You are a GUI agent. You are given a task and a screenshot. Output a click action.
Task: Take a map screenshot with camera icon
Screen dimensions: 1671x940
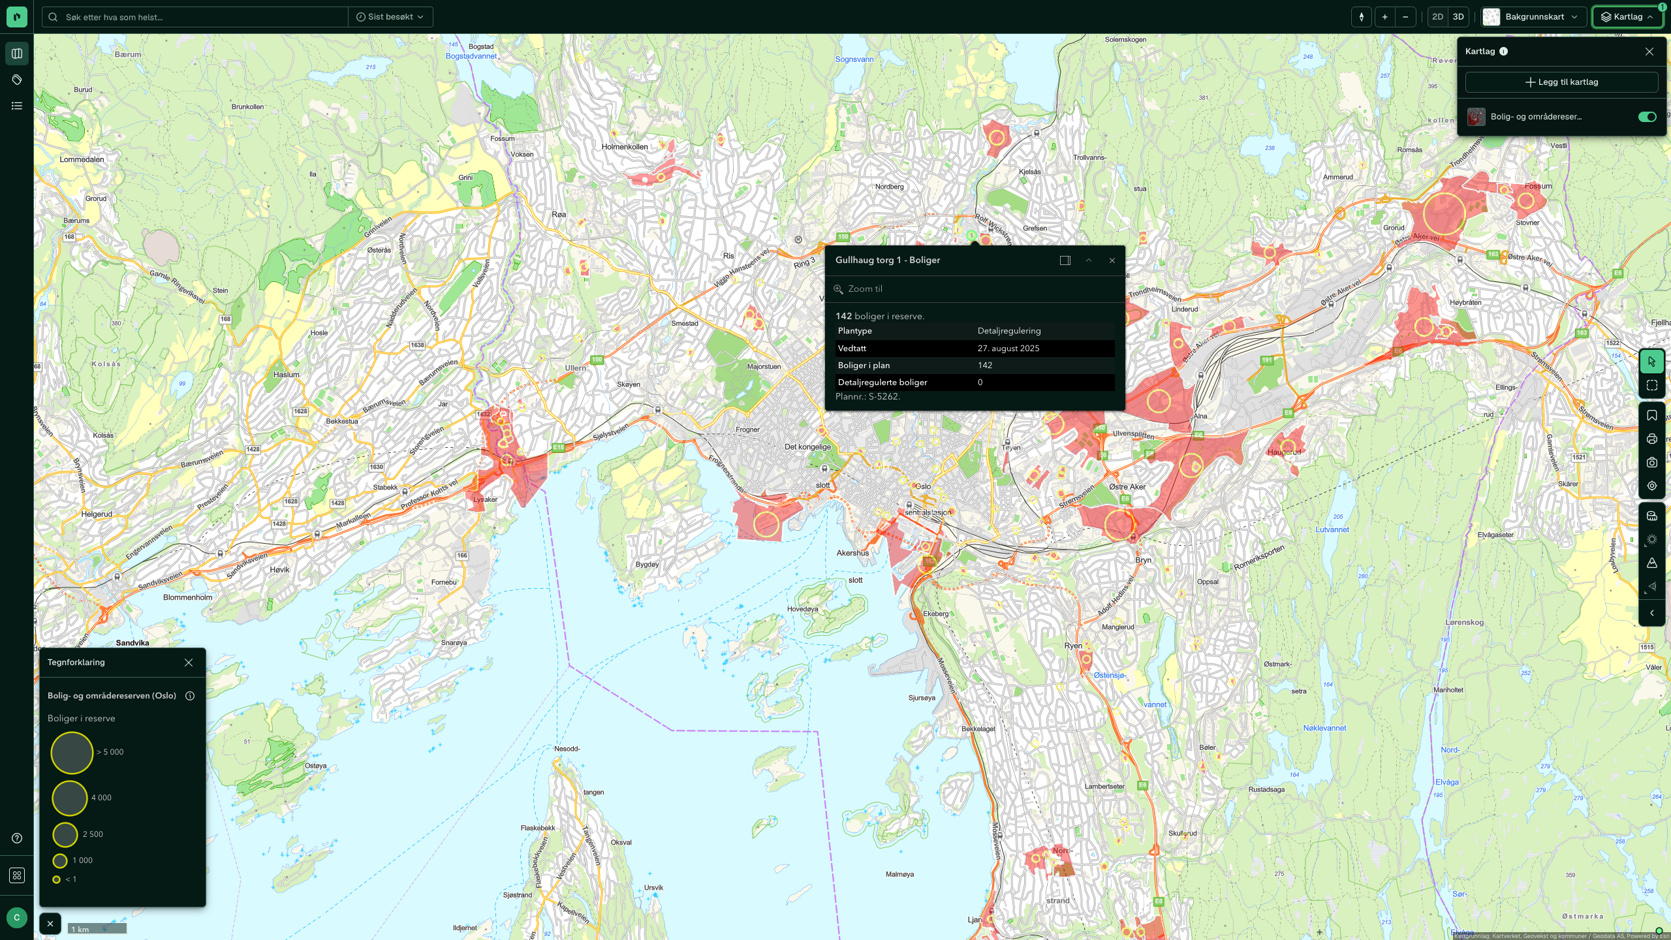(x=1652, y=462)
